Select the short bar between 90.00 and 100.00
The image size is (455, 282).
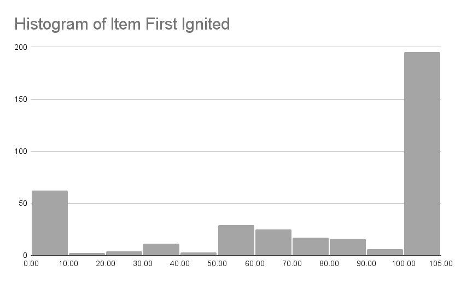click(384, 252)
